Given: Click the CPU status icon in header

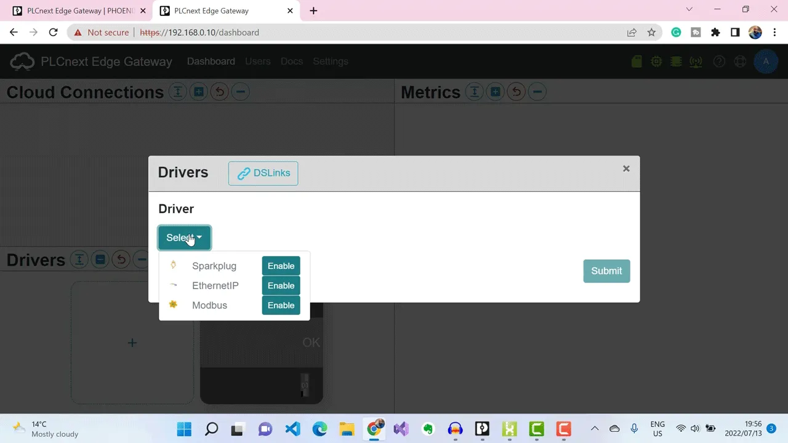Looking at the screenshot, I should tap(657, 62).
